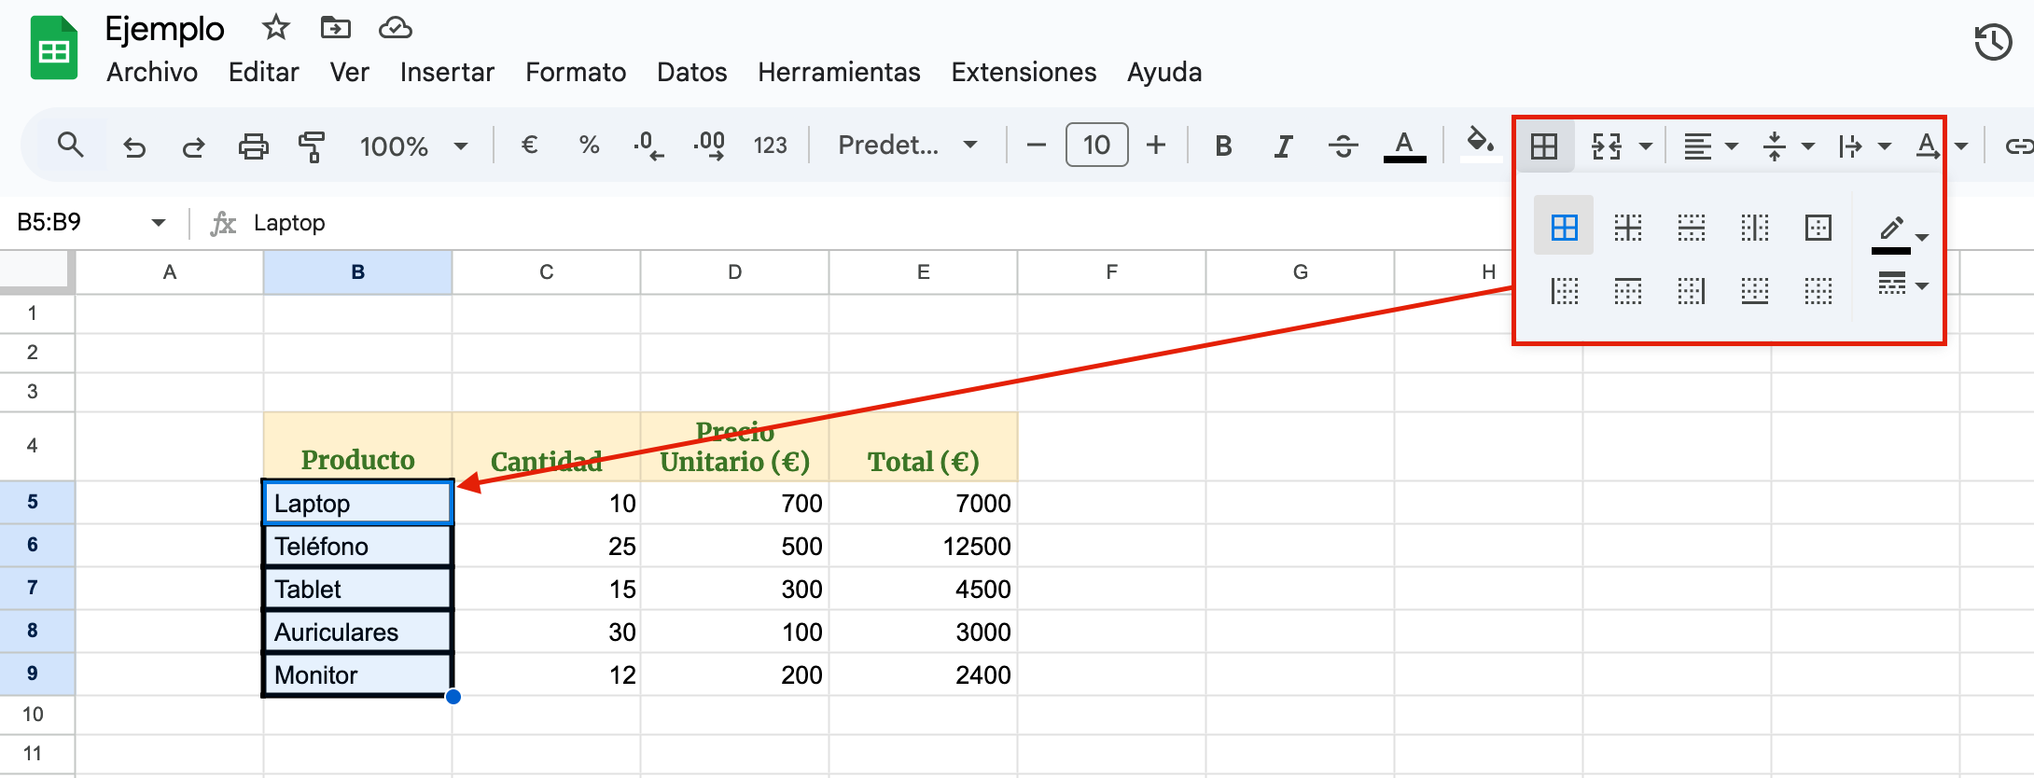
Task: Apply outer borders option in panel
Action: pyautogui.click(x=1818, y=228)
